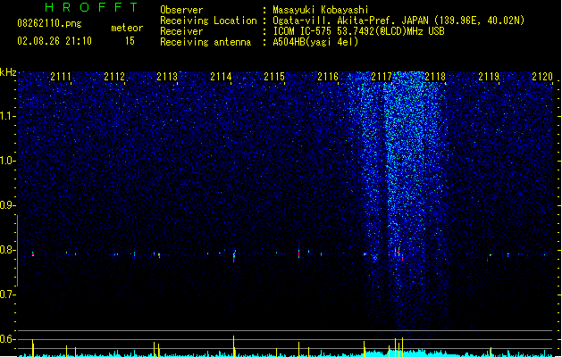Image resolution: width=562 pixels, height=357 pixels.
Task: Select the filename 08262110.png
Action: 49,23
